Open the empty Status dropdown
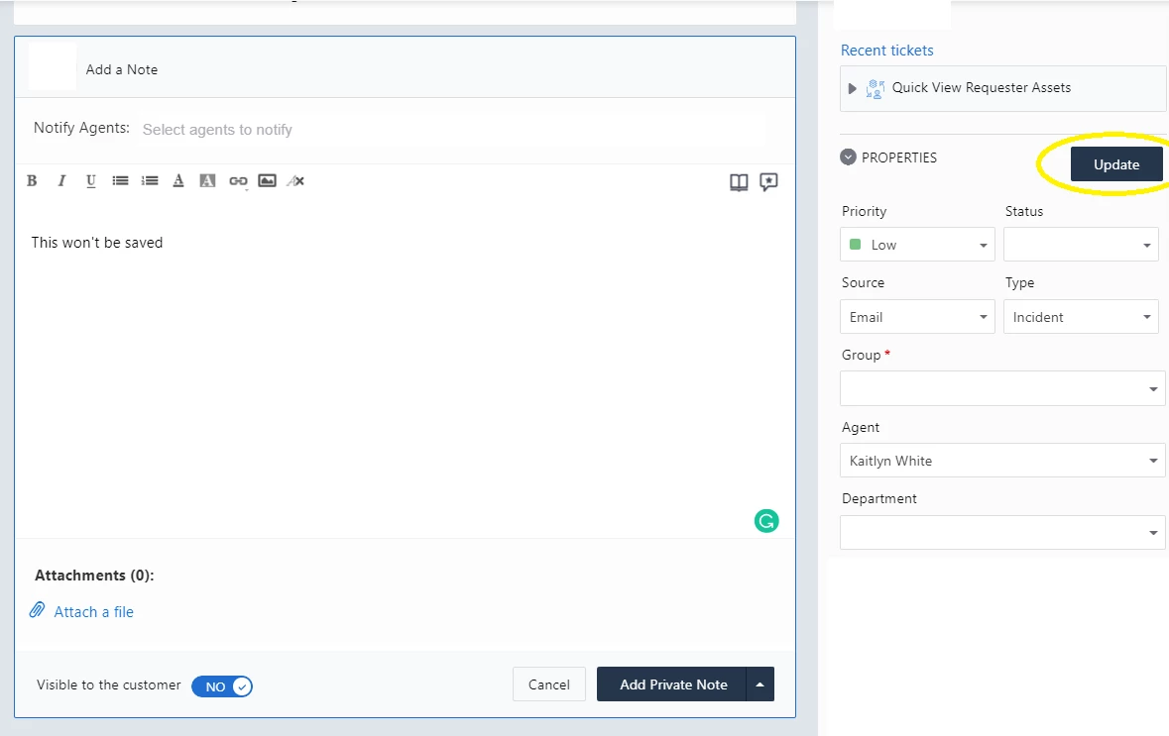 (1081, 245)
